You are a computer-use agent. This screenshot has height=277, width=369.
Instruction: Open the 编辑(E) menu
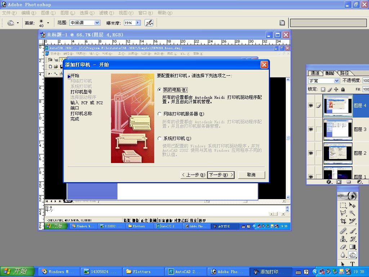[29, 13]
